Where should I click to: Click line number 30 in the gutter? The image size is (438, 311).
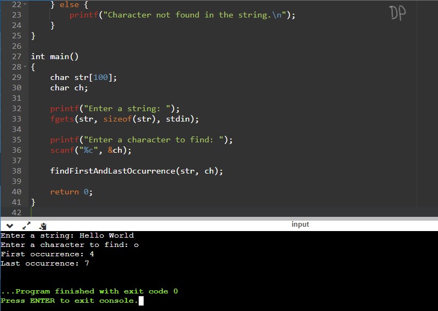16,88
